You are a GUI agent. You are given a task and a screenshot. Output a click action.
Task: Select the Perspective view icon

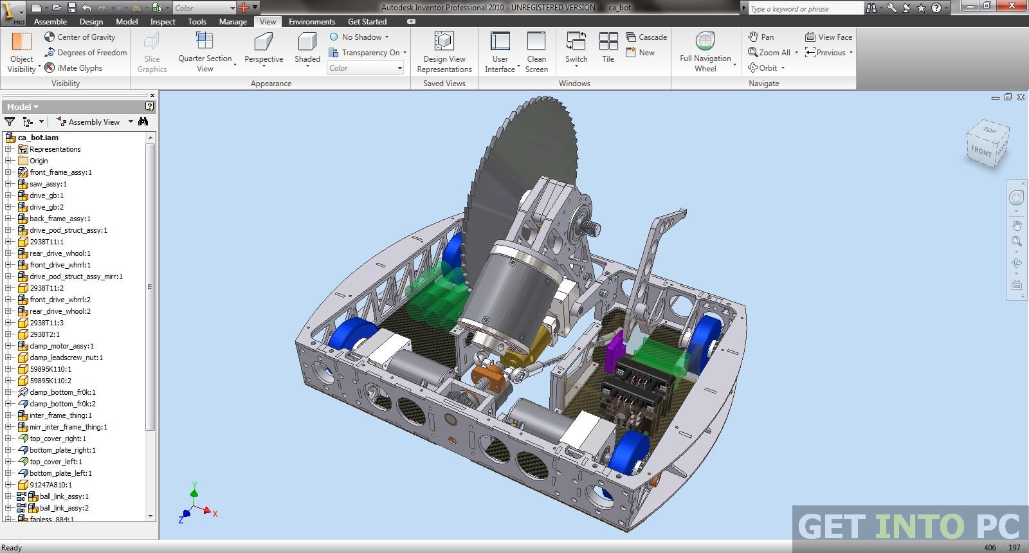264,42
